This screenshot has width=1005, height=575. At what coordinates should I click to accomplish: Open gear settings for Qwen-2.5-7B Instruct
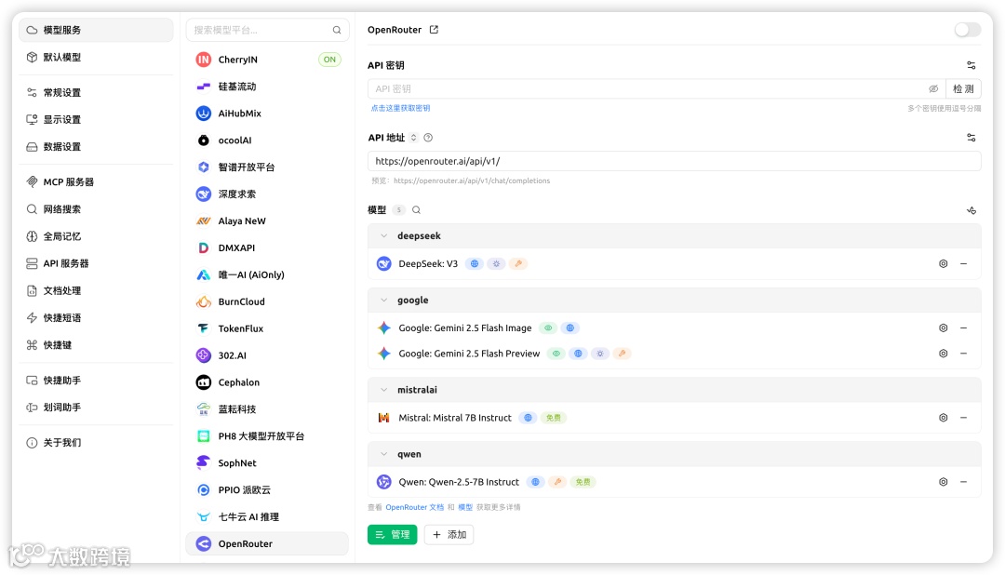tap(944, 482)
